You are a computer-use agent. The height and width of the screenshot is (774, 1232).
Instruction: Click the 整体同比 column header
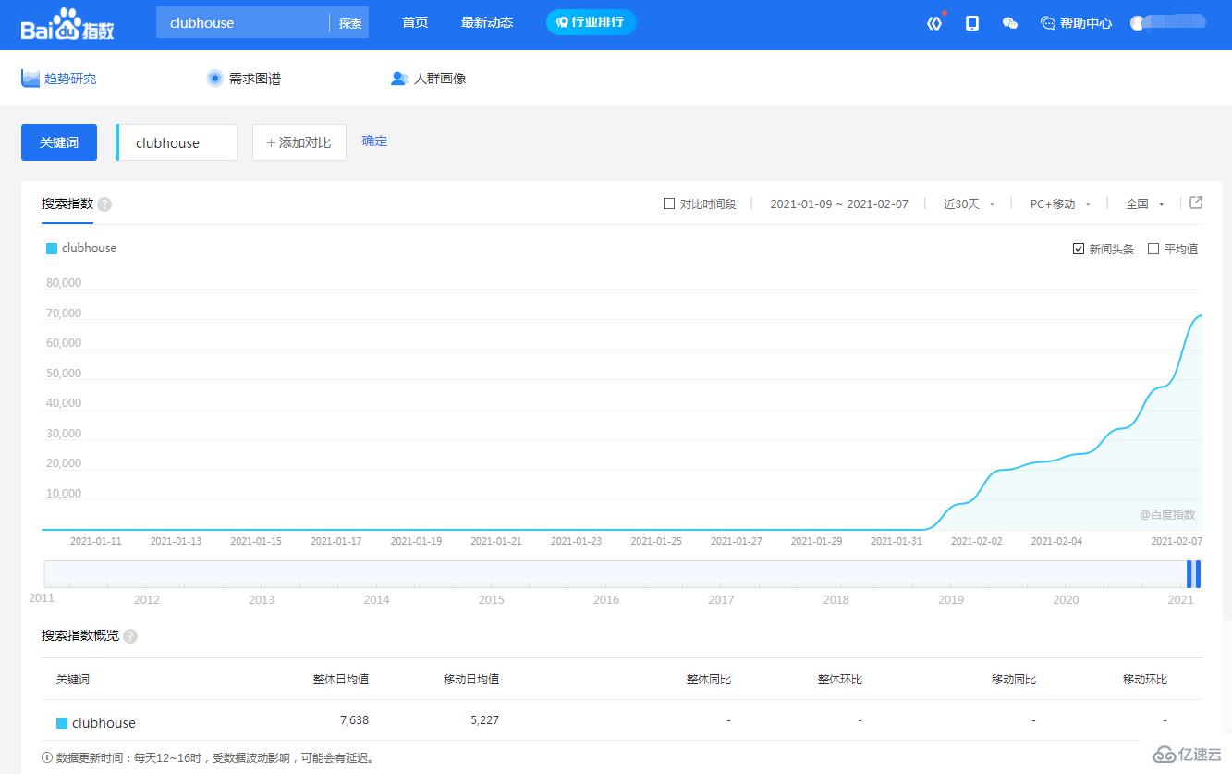click(709, 680)
